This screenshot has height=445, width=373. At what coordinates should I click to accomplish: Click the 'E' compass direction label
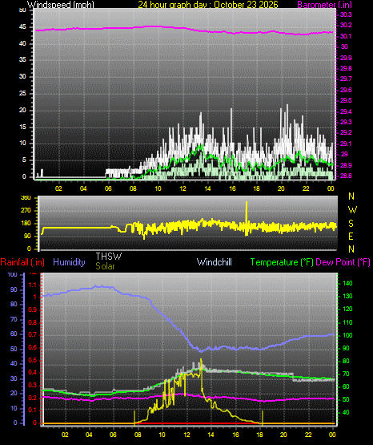(351, 236)
